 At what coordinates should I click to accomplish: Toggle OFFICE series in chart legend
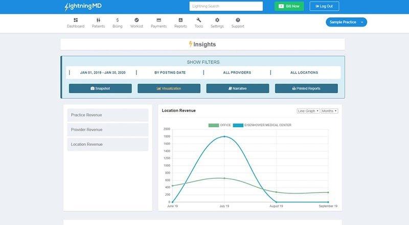(220, 125)
